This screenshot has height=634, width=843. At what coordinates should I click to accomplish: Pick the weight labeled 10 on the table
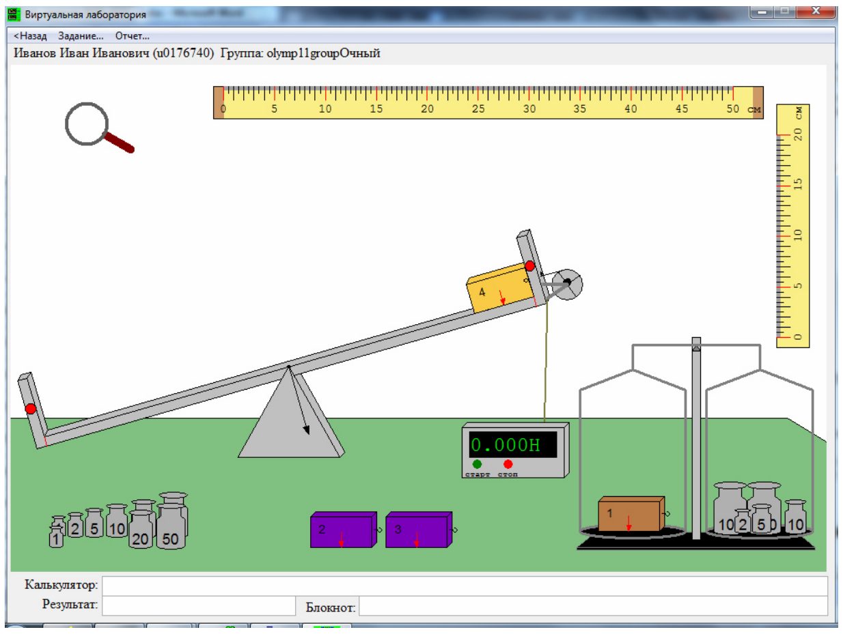point(117,521)
